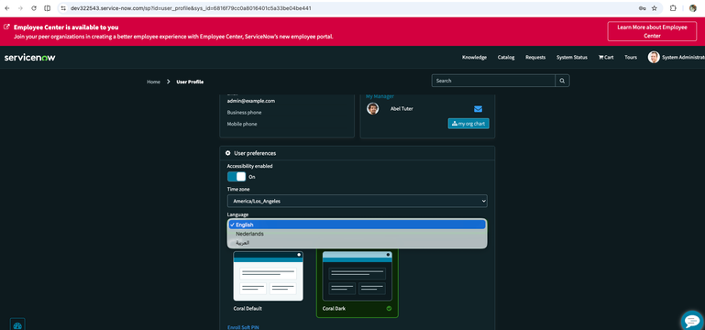Image resolution: width=705 pixels, height=330 pixels.
Task: Open site information icon in address bar
Action: coord(63,8)
